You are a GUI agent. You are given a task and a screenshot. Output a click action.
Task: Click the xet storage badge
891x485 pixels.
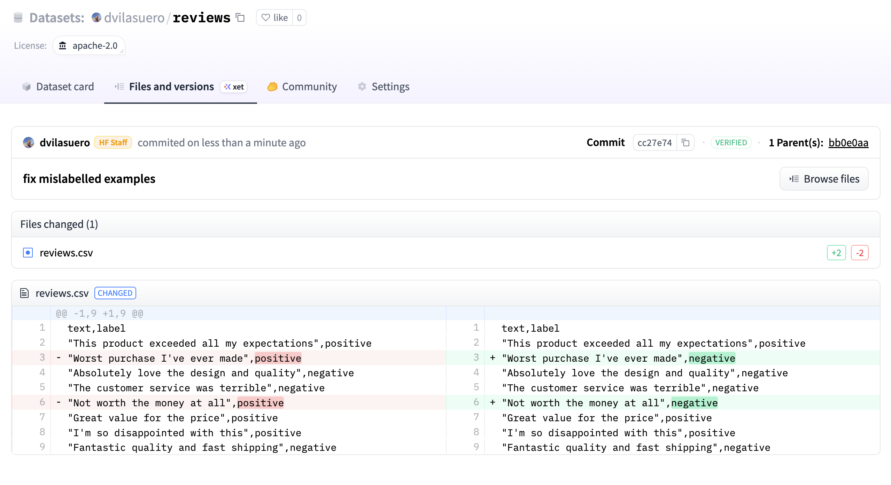[234, 87]
